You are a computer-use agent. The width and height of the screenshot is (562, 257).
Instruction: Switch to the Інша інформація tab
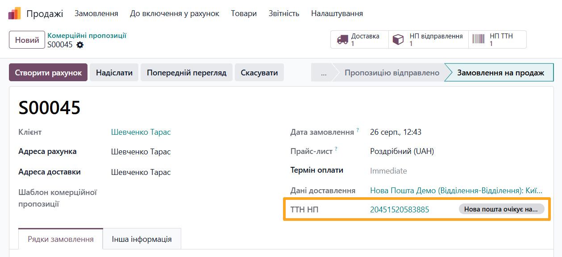pos(142,239)
